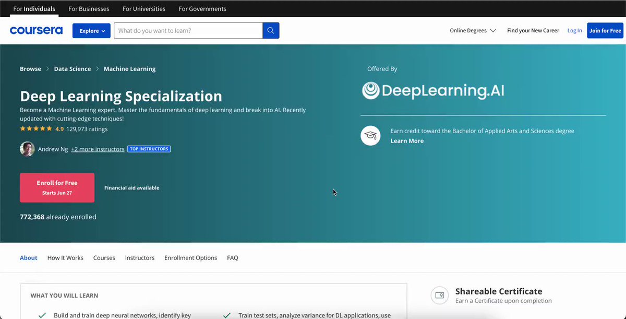
Task: Go to the Instructors section tab
Action: (x=140, y=258)
